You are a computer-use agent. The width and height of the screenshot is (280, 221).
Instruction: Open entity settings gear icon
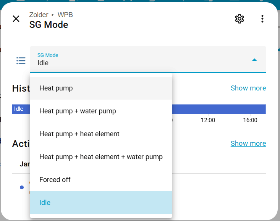coord(240,19)
